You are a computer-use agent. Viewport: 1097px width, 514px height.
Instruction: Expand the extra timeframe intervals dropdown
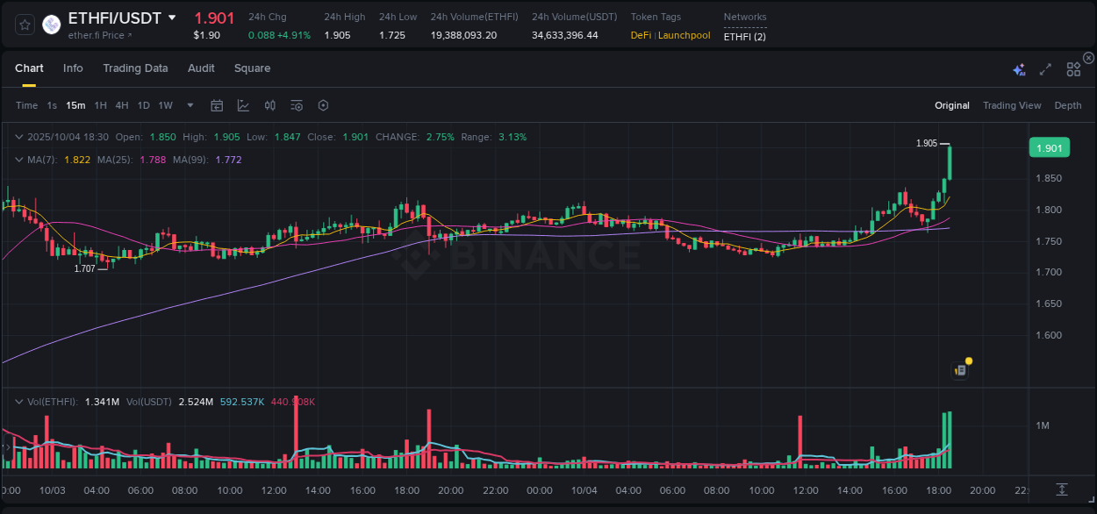point(189,105)
